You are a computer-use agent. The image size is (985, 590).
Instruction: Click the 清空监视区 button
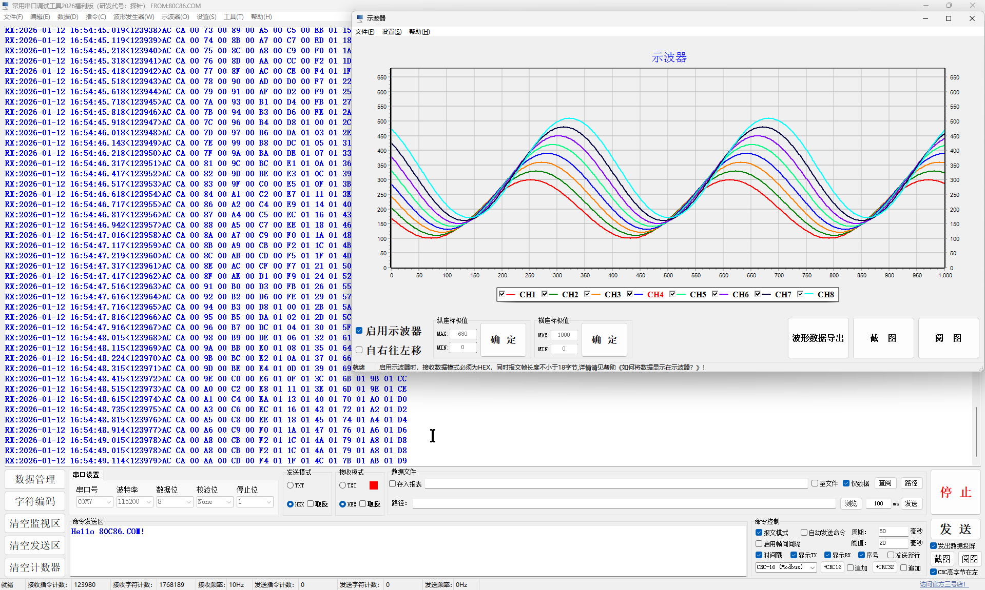coord(35,523)
